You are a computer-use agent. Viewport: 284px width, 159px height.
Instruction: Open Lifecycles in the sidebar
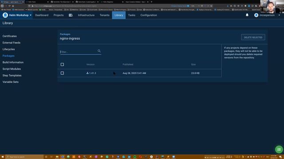tap(9, 49)
